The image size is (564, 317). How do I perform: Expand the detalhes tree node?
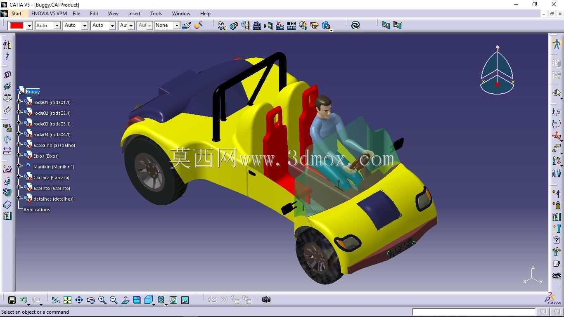click(19, 197)
